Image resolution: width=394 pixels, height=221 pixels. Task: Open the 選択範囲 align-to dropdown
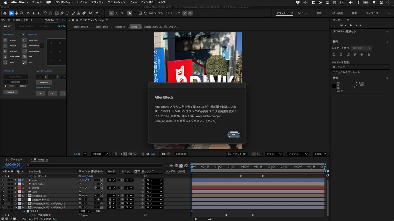click(x=361, y=48)
